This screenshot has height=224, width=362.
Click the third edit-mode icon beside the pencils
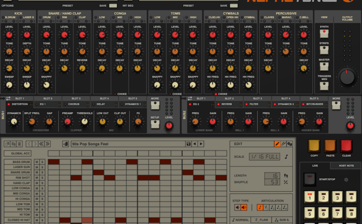point(289,144)
